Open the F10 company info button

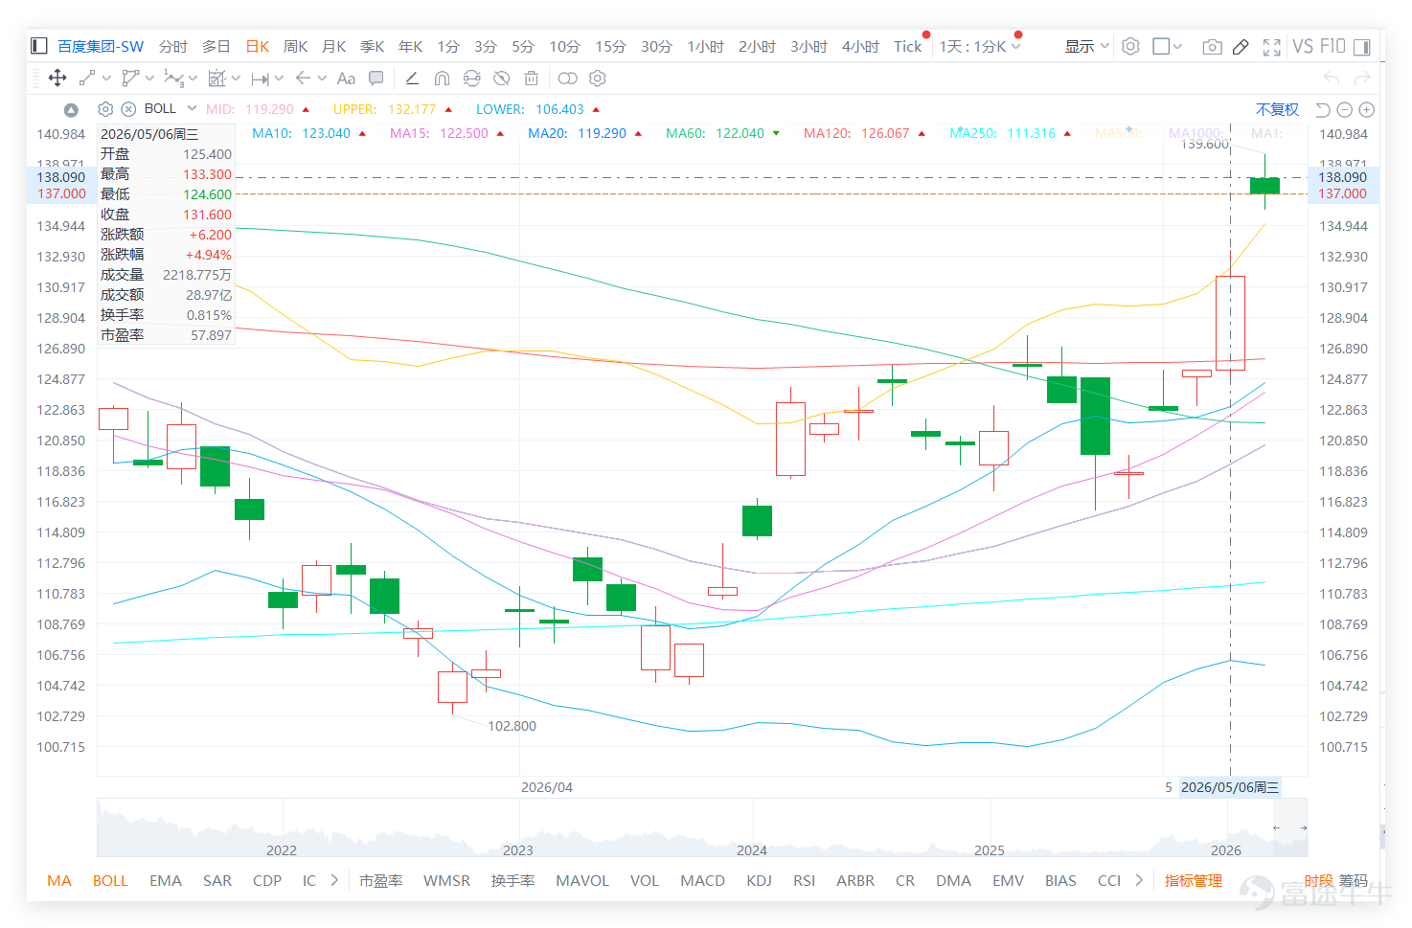coord(1332,46)
